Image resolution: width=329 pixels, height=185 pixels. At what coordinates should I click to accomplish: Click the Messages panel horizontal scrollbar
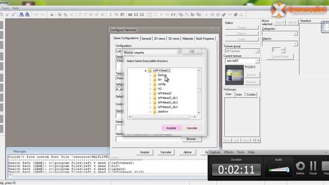108,175
